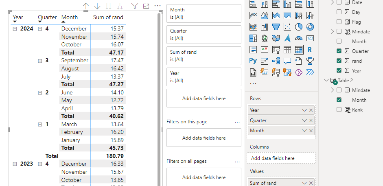Viewport: 383px width, 186px height.
Task: Select the R script visual
Action: pyautogui.click(x=310, y=50)
